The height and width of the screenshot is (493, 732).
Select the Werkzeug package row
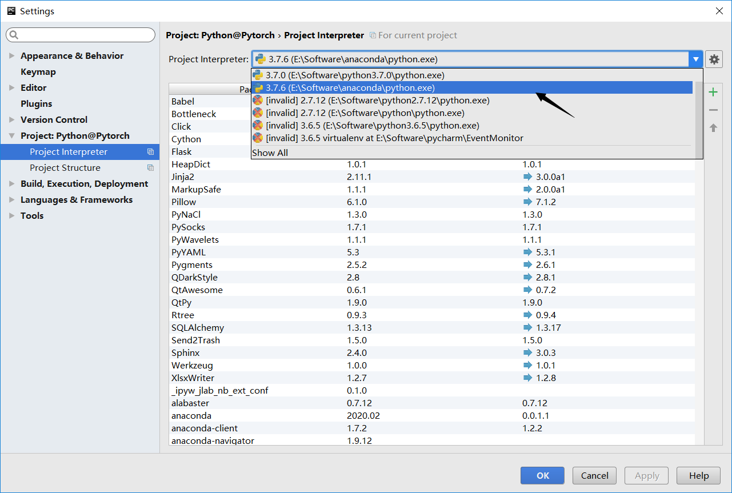(432, 365)
